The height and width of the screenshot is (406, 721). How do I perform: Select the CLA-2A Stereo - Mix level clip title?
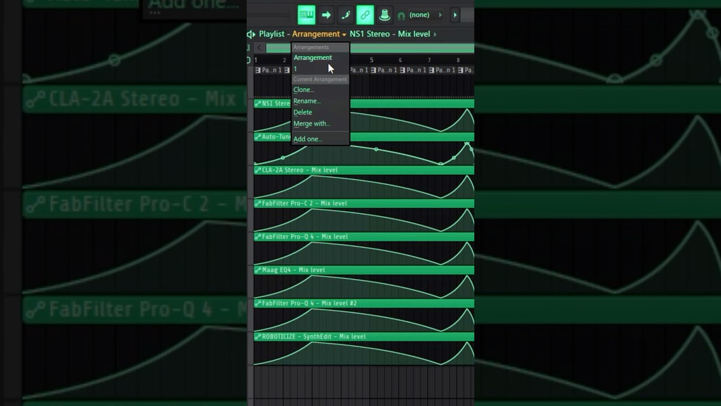(300, 170)
